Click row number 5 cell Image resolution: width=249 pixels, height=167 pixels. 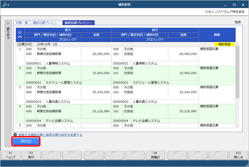20,126
